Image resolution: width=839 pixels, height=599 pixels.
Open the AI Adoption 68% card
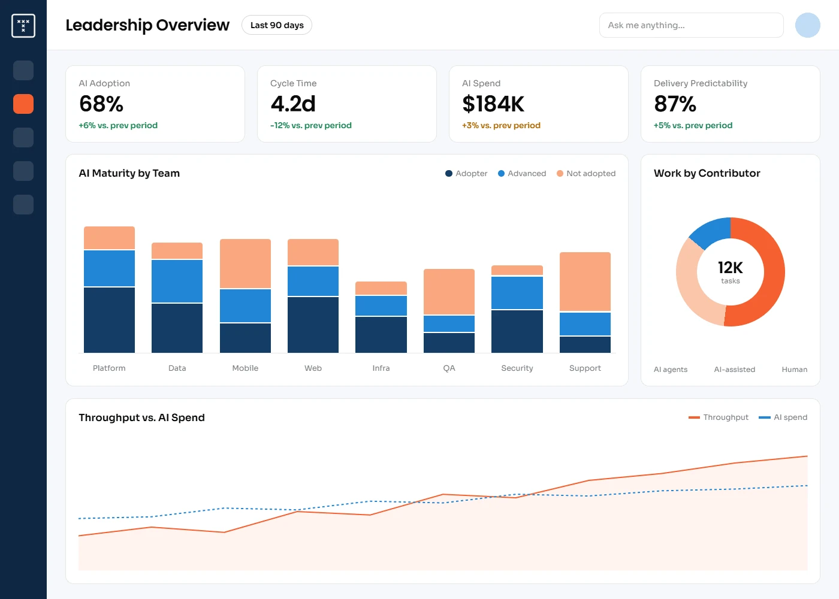(x=155, y=104)
